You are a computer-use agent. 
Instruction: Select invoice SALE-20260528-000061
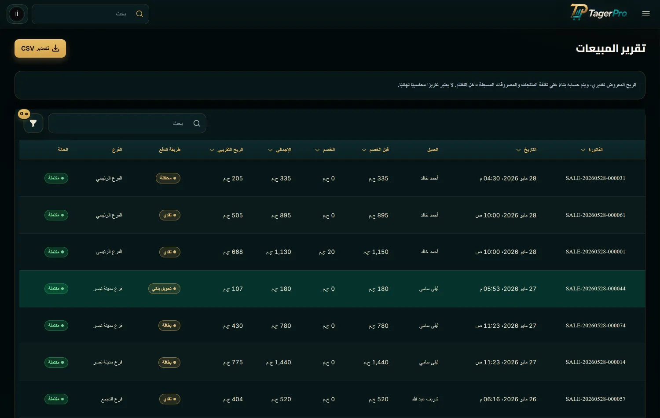[x=595, y=215]
